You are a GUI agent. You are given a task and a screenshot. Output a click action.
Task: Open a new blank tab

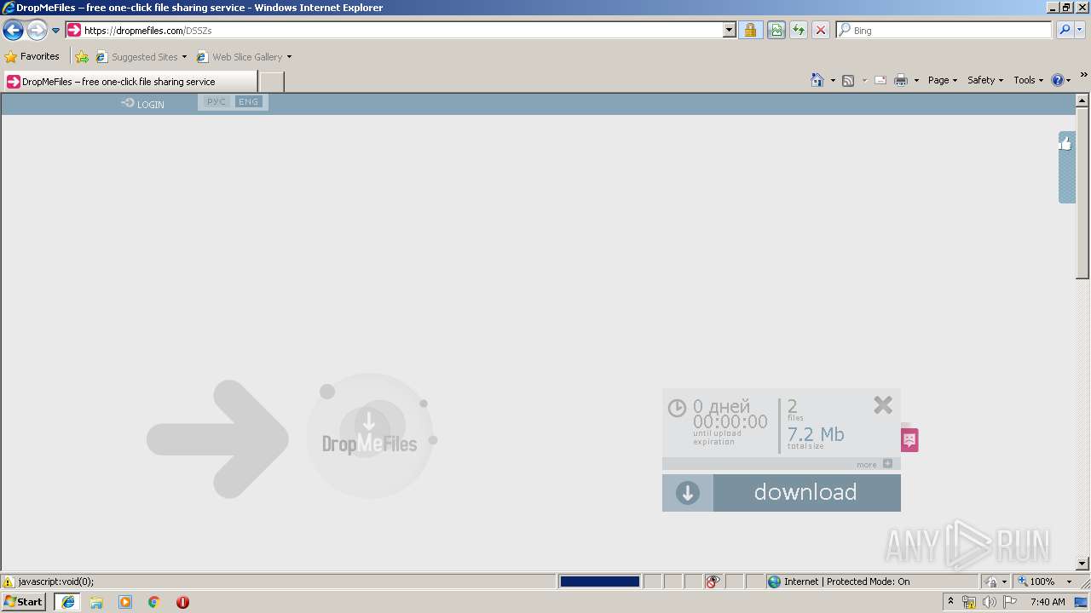coord(271,82)
